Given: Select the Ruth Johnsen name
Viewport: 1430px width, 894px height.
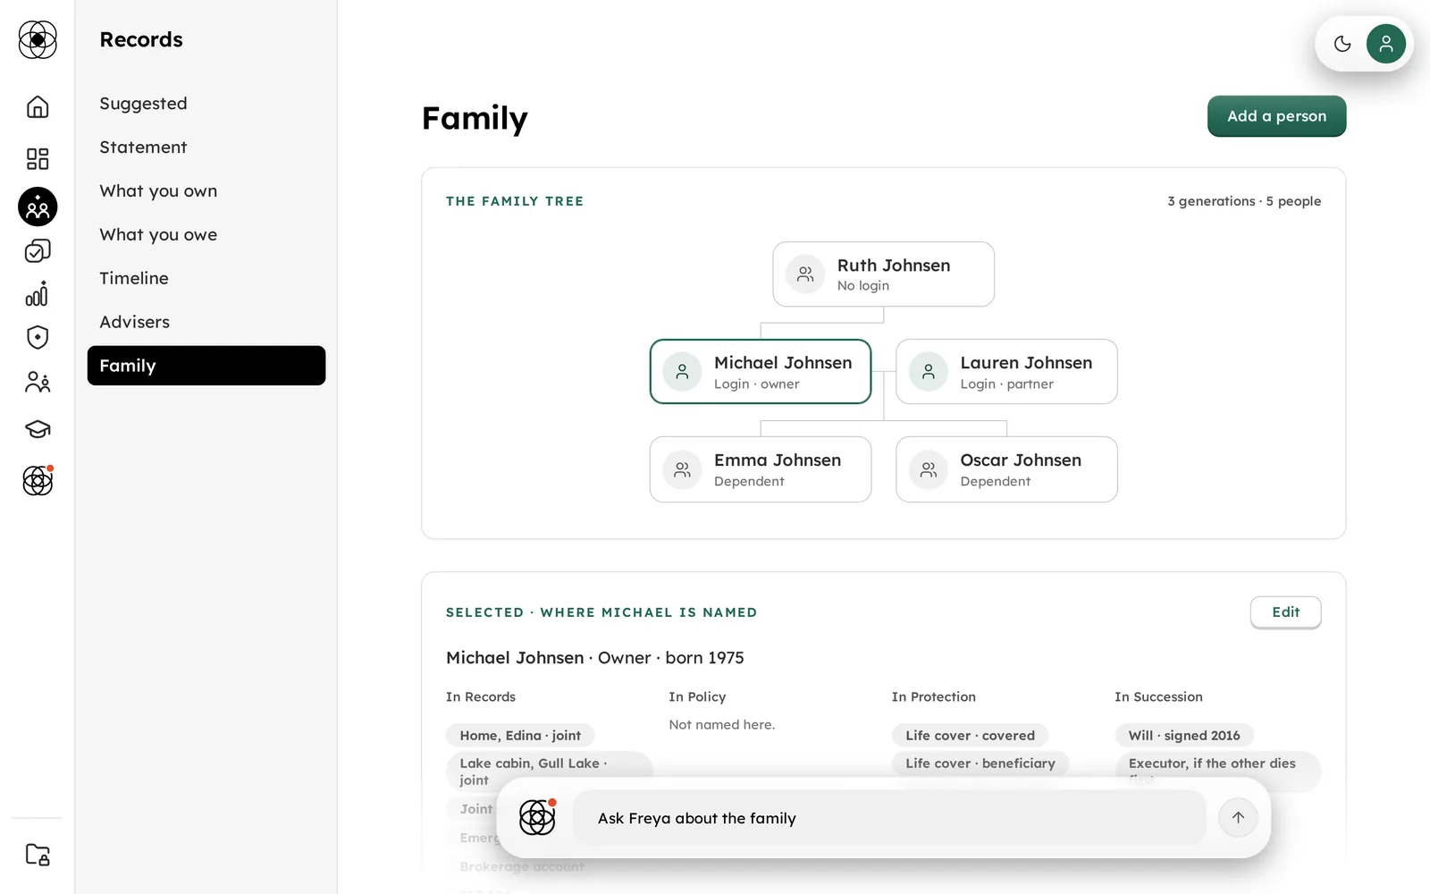Looking at the screenshot, I should pos(893,266).
